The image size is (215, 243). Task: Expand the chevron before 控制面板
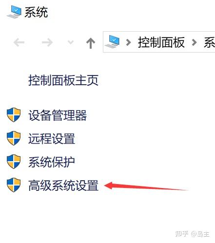point(128,42)
